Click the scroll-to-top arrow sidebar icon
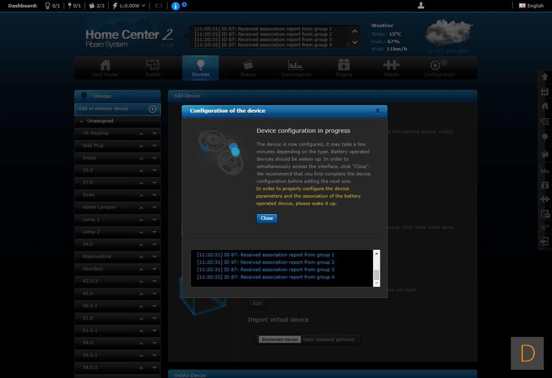 [x=544, y=77]
